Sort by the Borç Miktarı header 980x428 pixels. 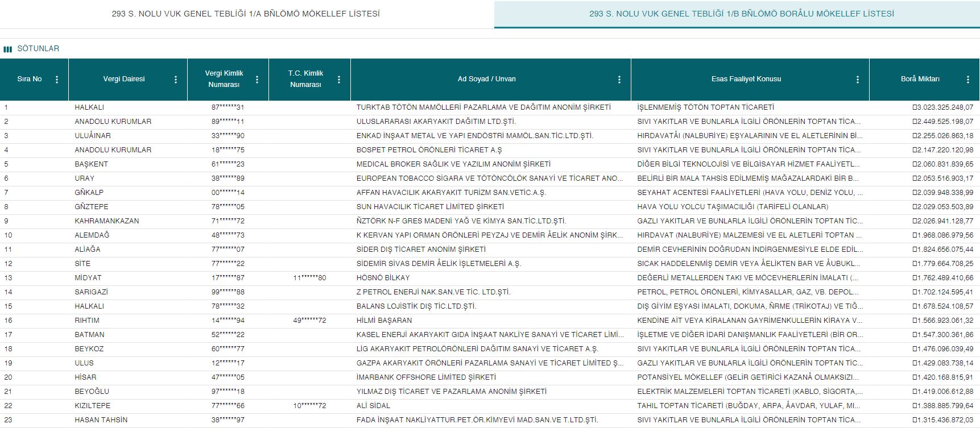920,79
